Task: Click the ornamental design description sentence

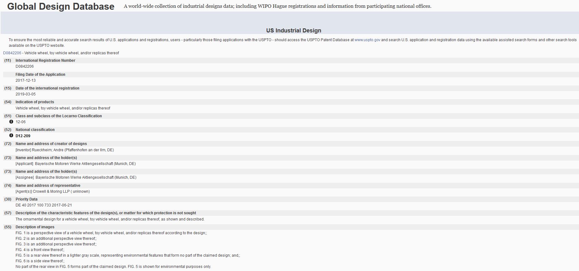Action: (x=110, y=219)
